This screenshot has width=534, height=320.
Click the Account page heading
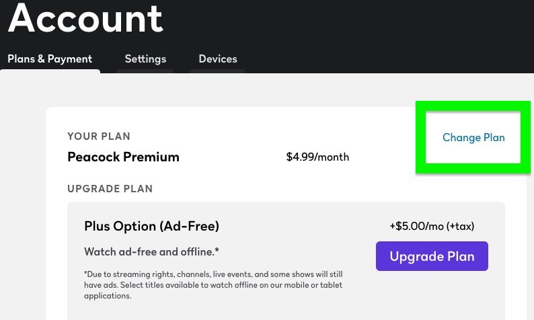[x=85, y=18]
